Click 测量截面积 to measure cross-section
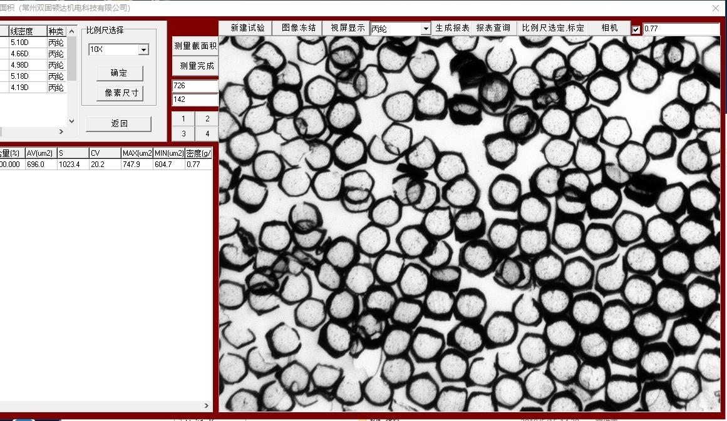 [195, 46]
